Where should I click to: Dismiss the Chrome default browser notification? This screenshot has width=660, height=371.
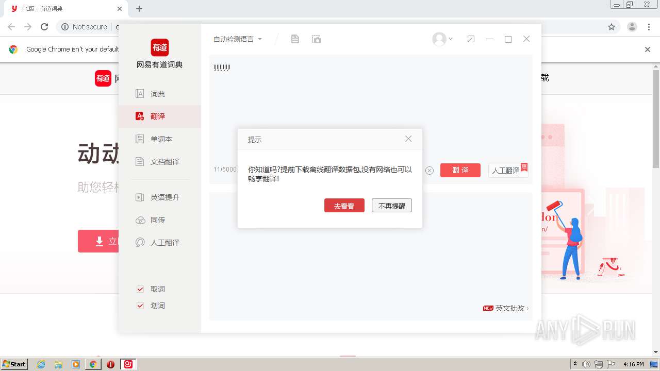tap(648, 49)
